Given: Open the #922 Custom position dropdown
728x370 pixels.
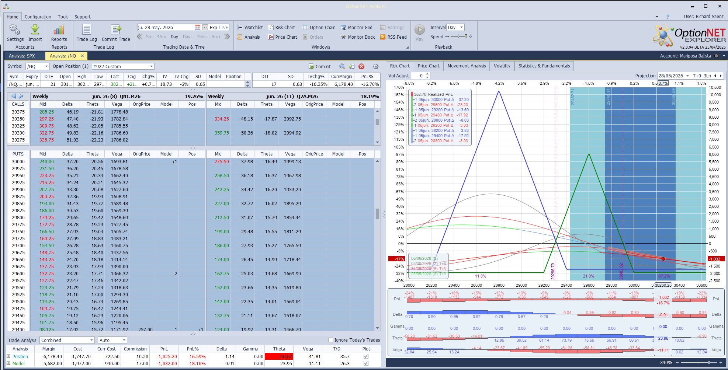Looking at the screenshot, I should point(123,66).
